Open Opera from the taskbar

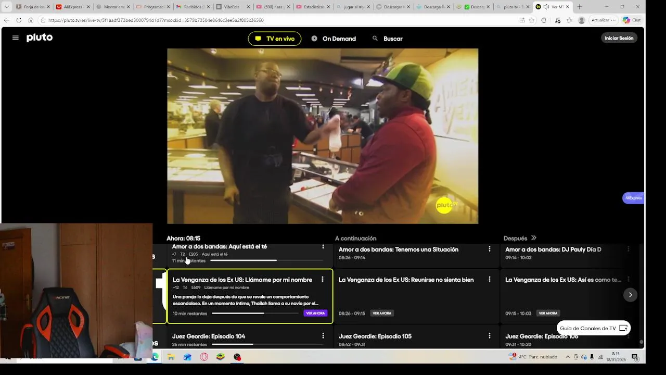coord(204,357)
